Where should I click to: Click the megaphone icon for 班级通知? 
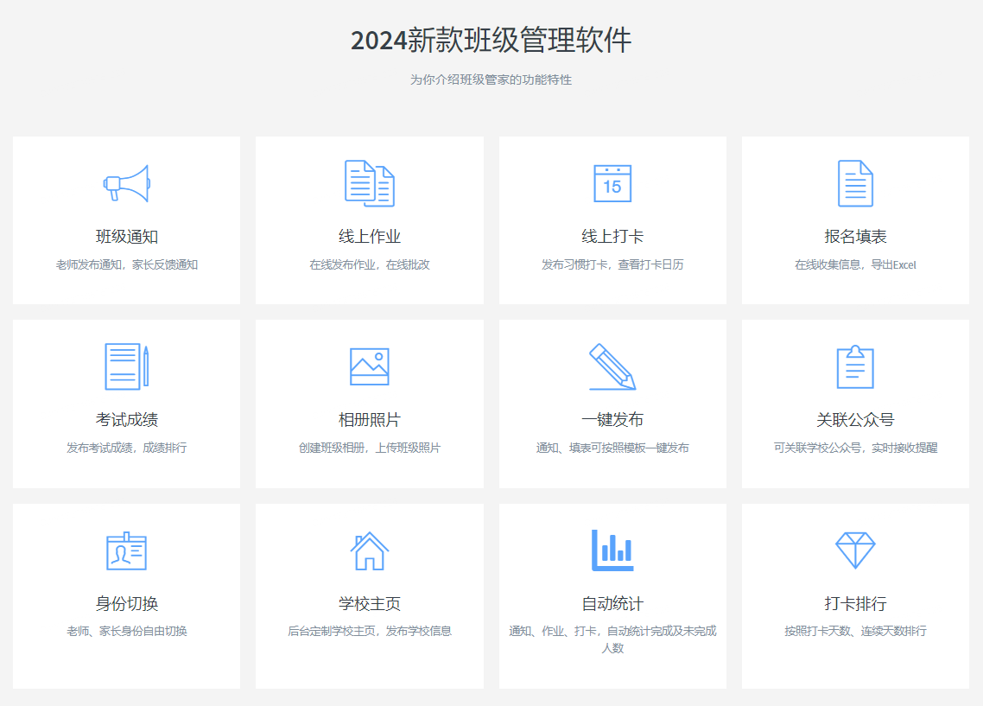tap(126, 183)
